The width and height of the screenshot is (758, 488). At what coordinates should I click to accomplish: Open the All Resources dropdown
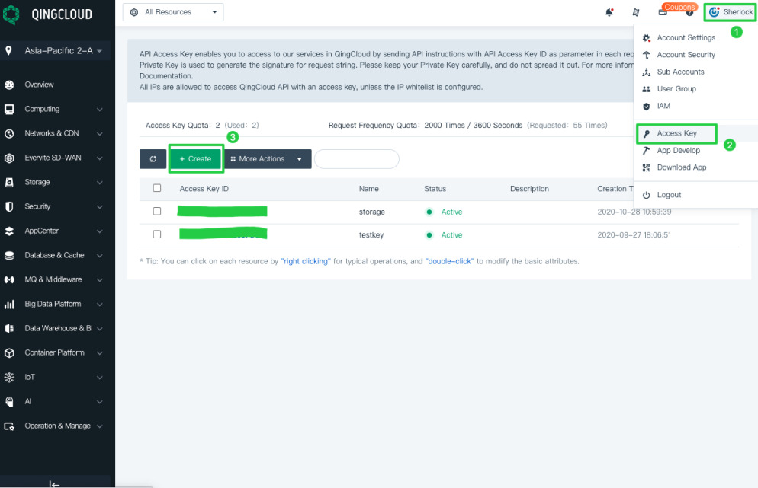tap(173, 12)
